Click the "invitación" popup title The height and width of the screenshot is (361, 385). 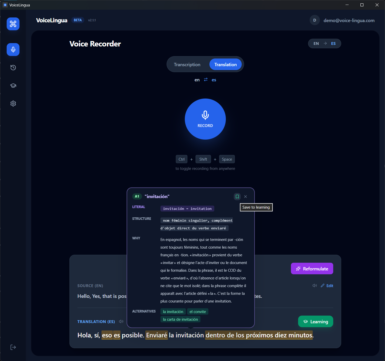click(157, 196)
